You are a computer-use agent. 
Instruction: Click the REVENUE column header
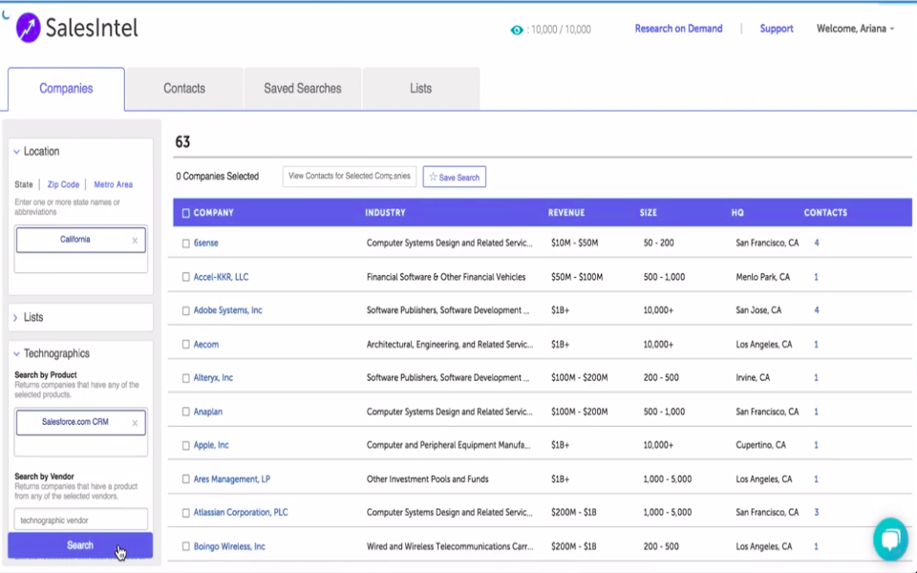coord(566,213)
